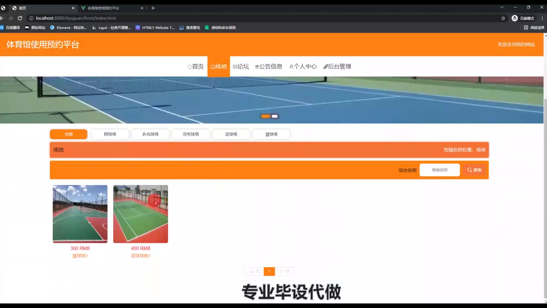This screenshot has height=308, width=547.
Task: Click the bookmark star icon
Action: tap(503, 18)
